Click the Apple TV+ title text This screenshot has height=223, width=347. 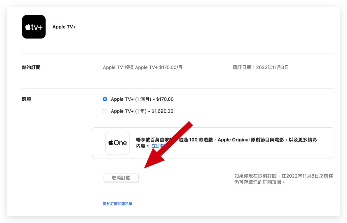tap(64, 27)
